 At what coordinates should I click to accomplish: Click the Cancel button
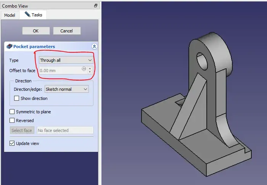tap(67, 31)
